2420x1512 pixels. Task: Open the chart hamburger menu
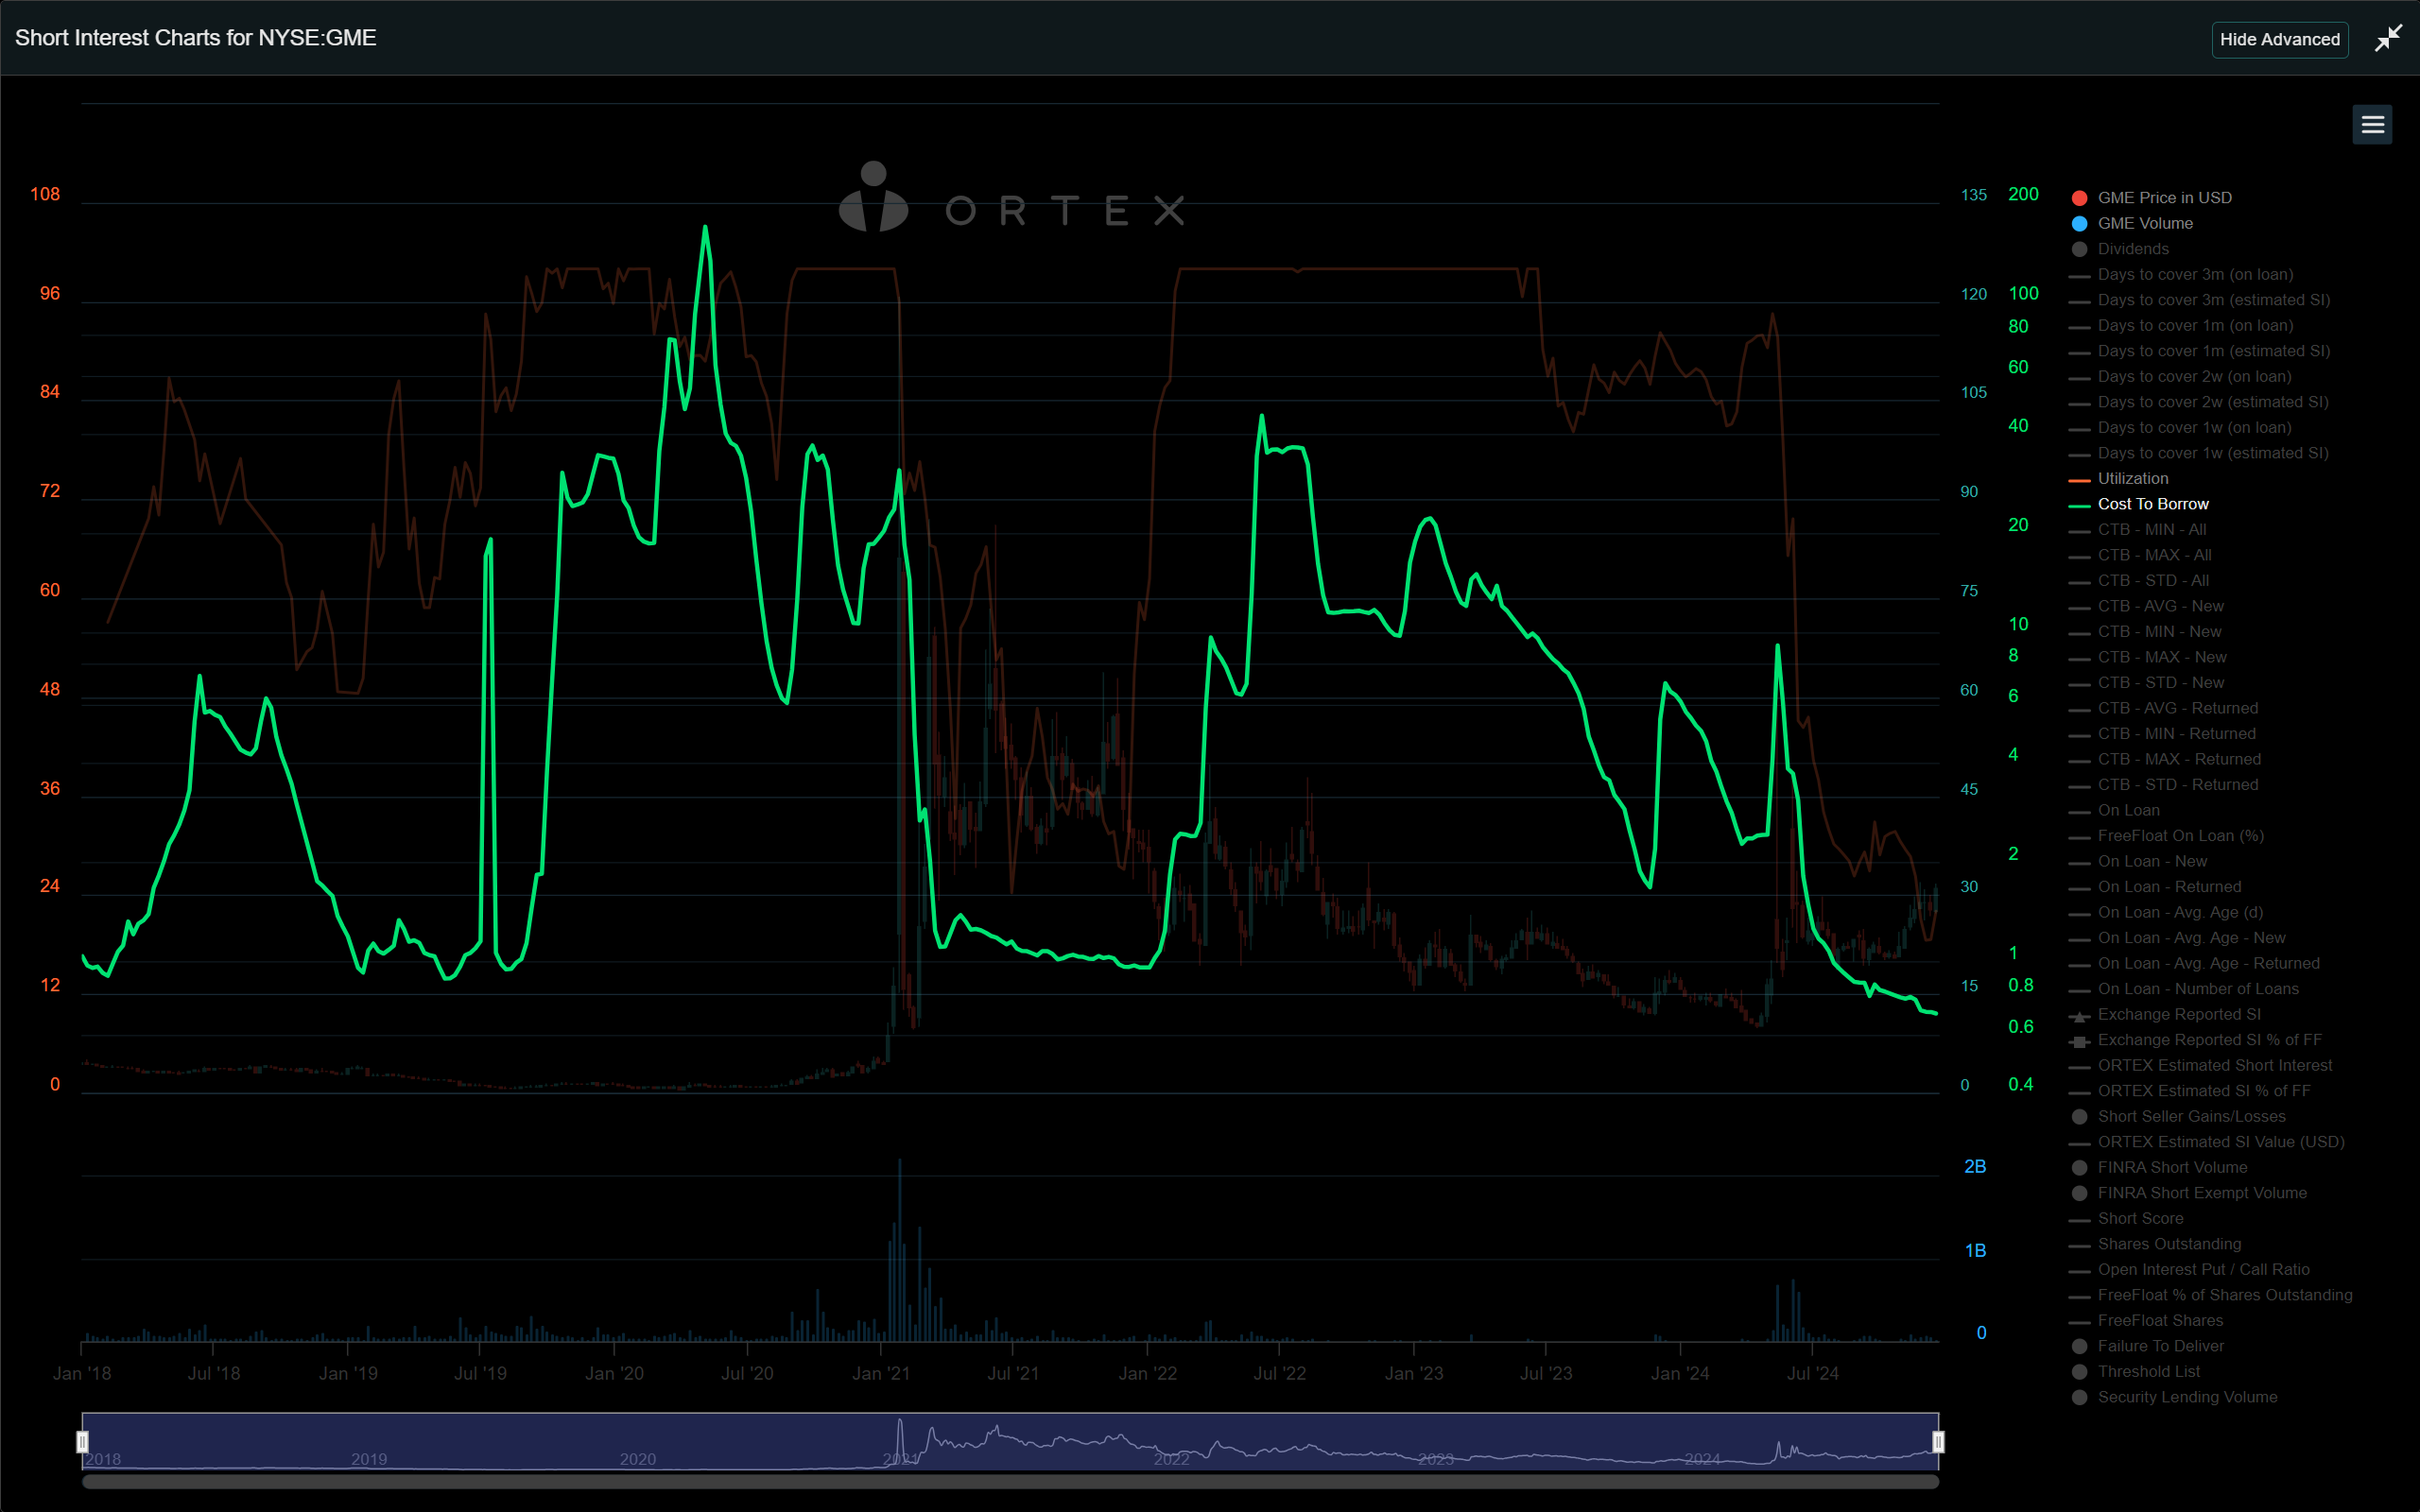click(2372, 124)
